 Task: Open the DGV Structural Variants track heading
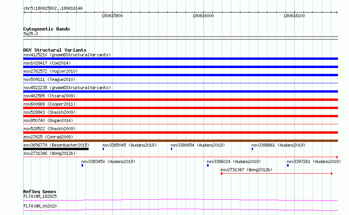tap(55, 50)
